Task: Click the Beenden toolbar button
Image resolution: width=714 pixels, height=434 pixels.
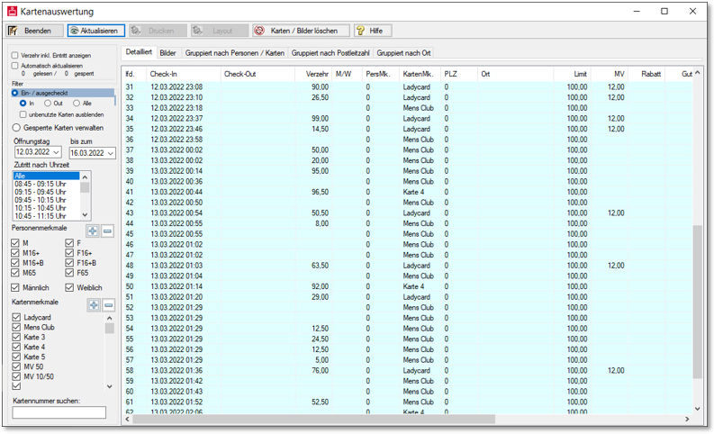Action: (x=34, y=31)
